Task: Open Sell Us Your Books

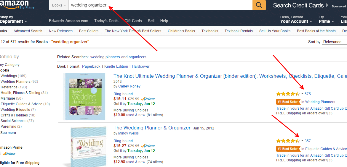Action: tap(275, 31)
